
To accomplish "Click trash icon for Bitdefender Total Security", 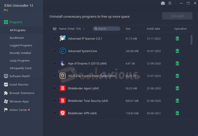I will [x=177, y=101].
